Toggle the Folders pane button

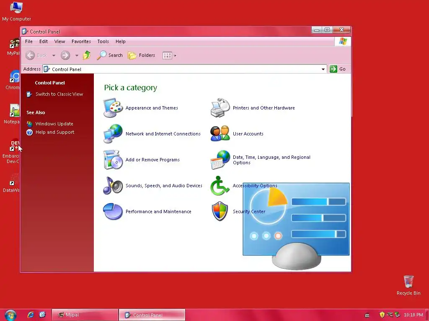(x=142, y=55)
